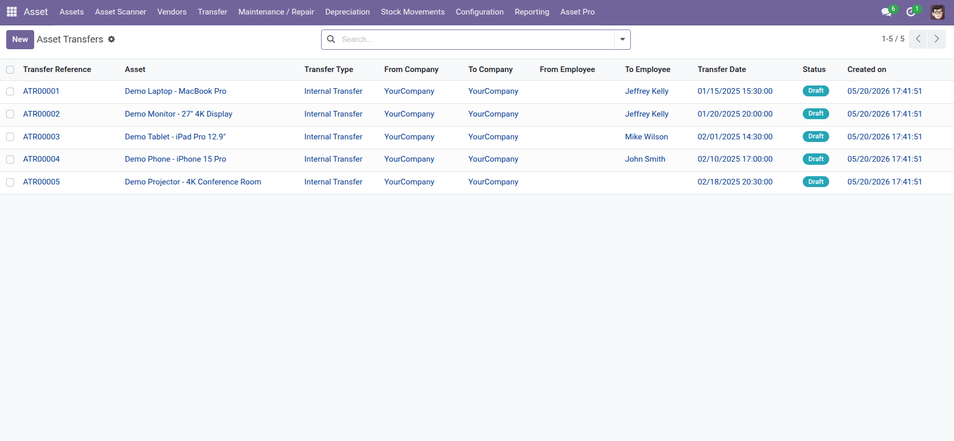Click Mike Wilson employee cell
954x441 pixels.
(x=646, y=137)
